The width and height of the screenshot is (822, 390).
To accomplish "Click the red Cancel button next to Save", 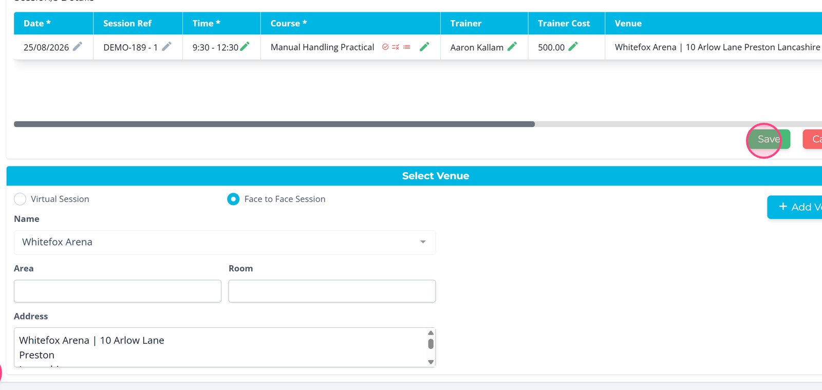I will (x=813, y=139).
